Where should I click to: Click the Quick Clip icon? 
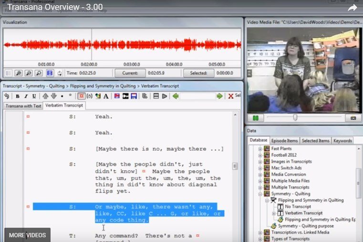[x=117, y=96]
